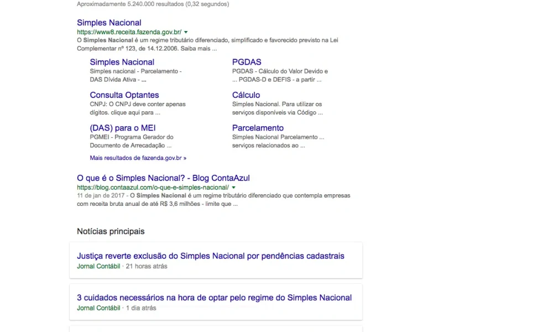Click the green blog.contaazul.com URL text
553x332 pixels.
(x=153, y=188)
